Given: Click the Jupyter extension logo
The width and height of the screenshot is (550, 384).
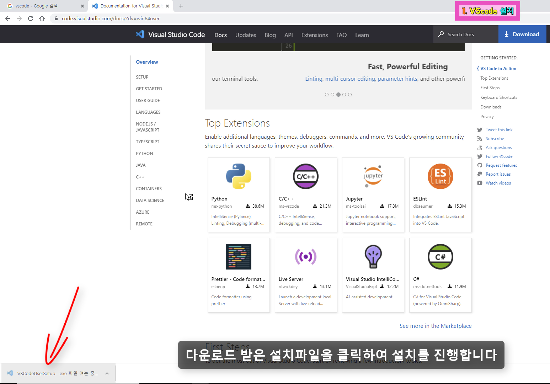Looking at the screenshot, I should coord(373,176).
